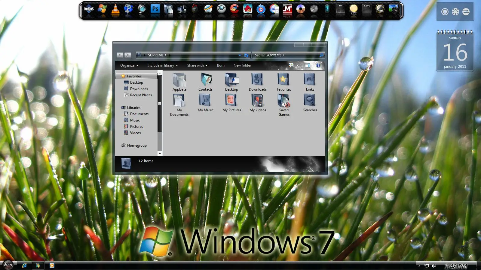This screenshot has width=481, height=270.
Task: Open Documents library in navigation pane
Action: click(x=136, y=114)
